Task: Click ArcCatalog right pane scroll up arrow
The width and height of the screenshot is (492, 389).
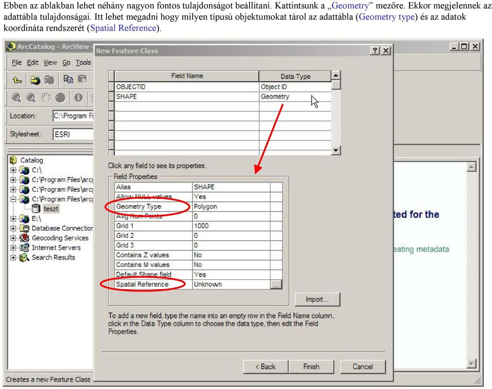Action: [471, 167]
